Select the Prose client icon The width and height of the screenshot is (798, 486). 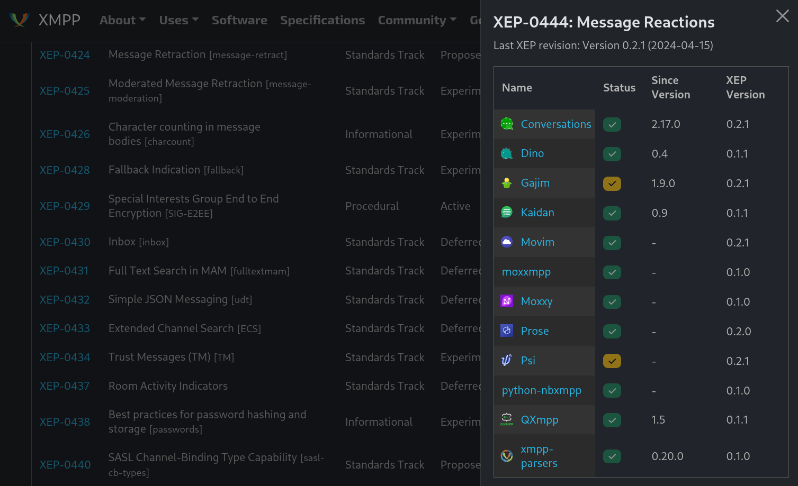click(507, 331)
